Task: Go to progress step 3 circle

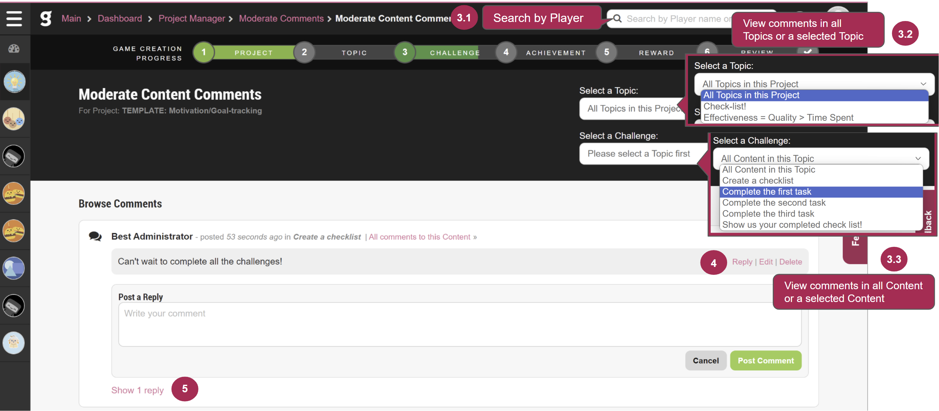Action: coord(405,52)
